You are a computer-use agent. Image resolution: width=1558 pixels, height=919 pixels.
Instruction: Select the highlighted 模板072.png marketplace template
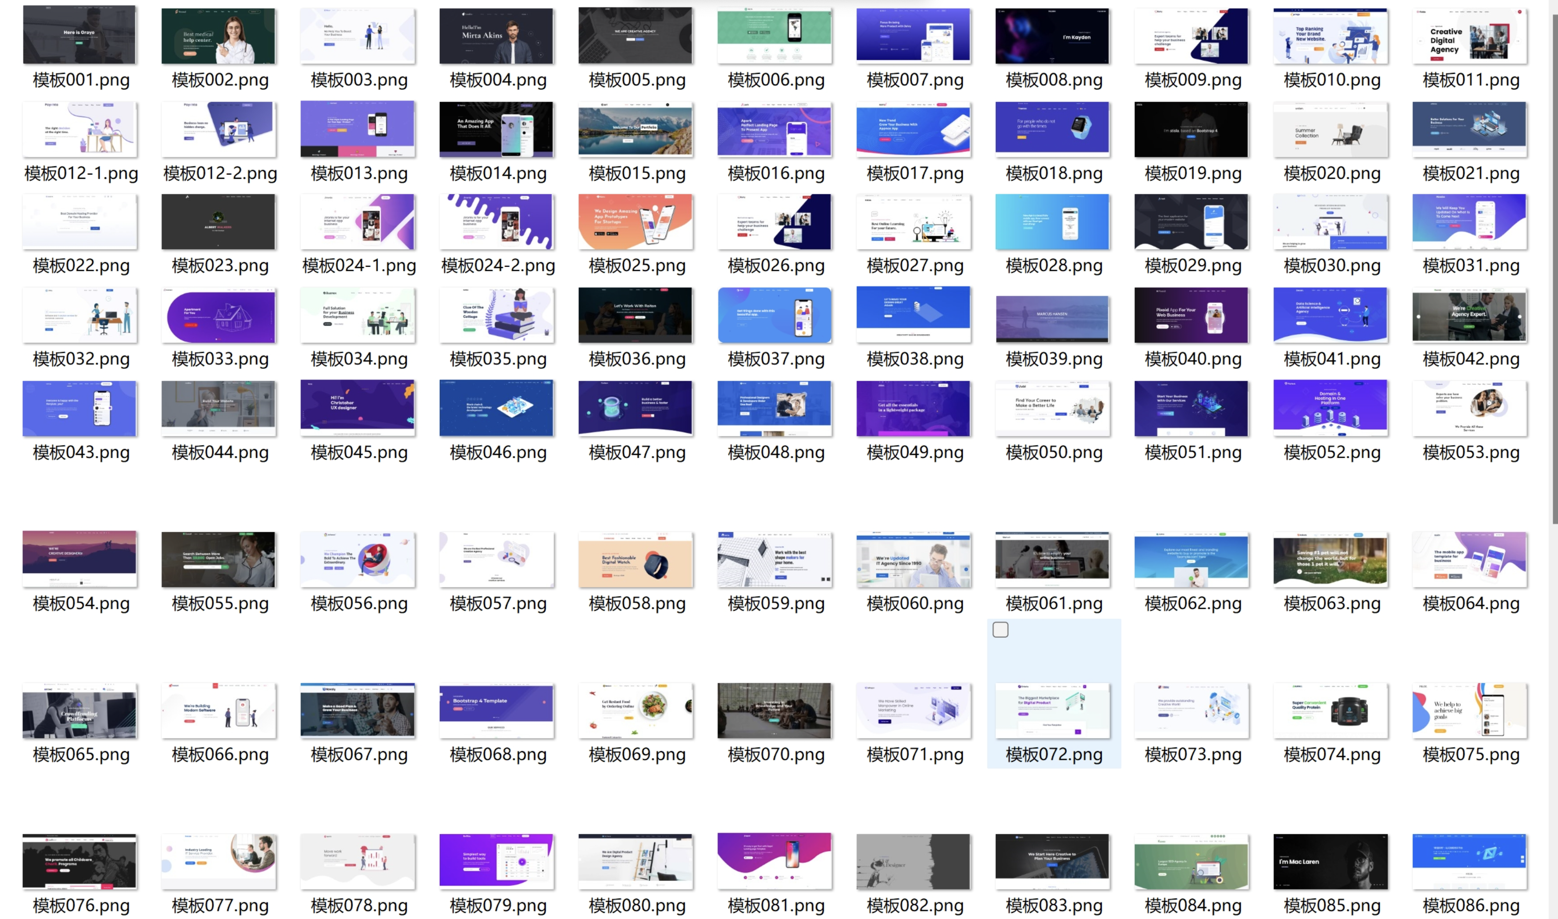(x=1053, y=711)
